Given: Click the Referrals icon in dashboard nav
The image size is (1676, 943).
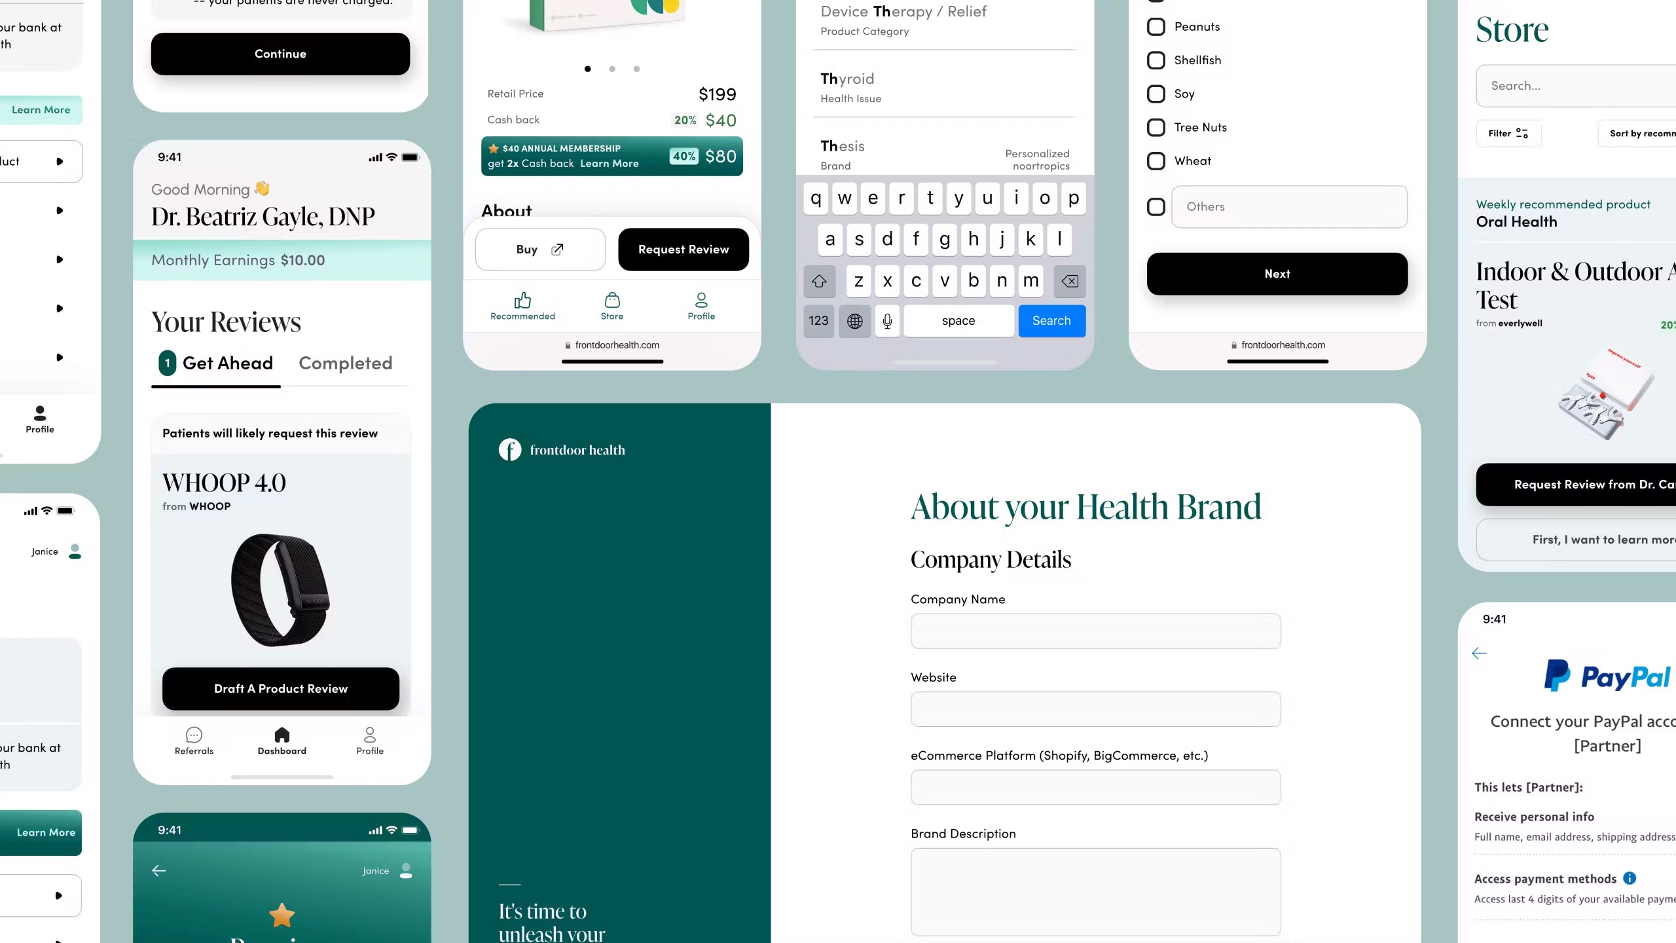Looking at the screenshot, I should (x=193, y=733).
